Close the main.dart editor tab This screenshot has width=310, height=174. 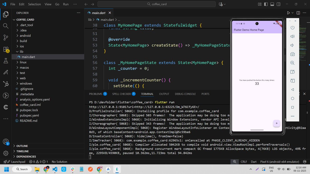click(110, 13)
